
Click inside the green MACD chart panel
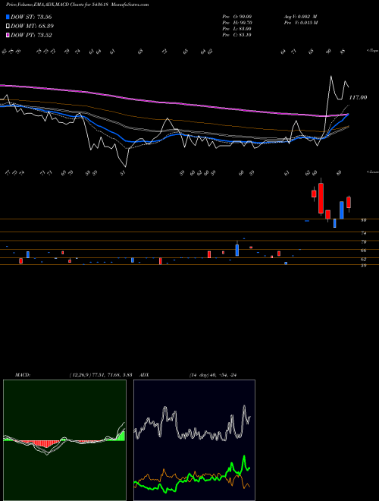(64, 440)
